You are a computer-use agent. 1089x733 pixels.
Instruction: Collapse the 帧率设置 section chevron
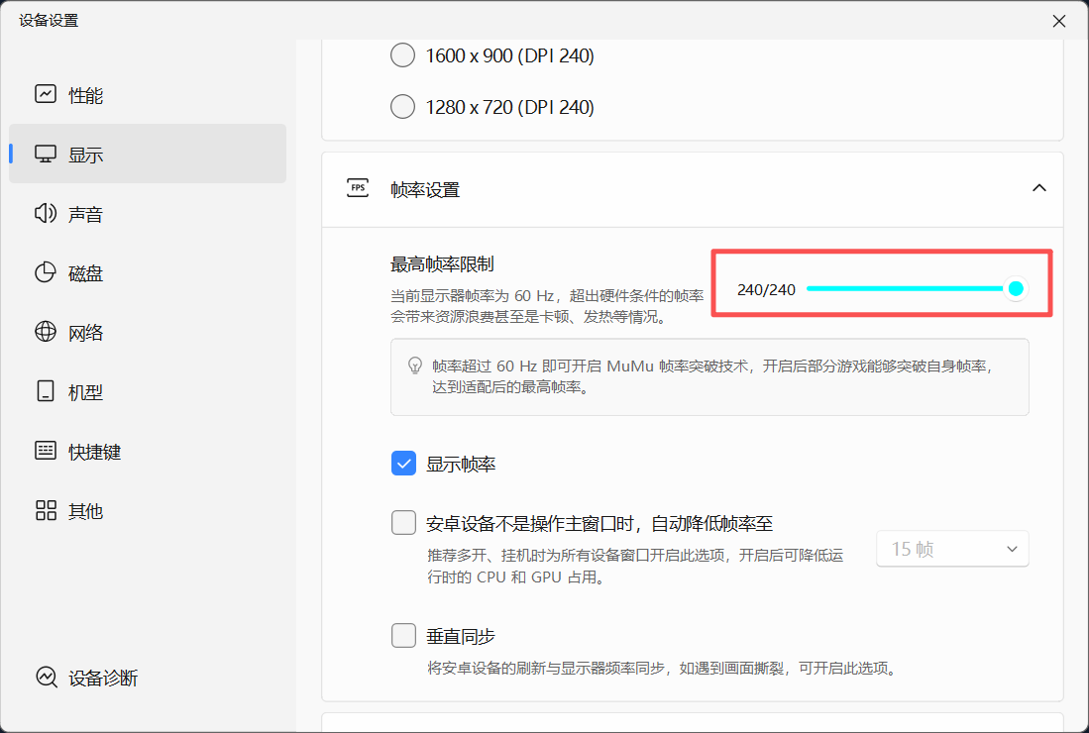1038,188
